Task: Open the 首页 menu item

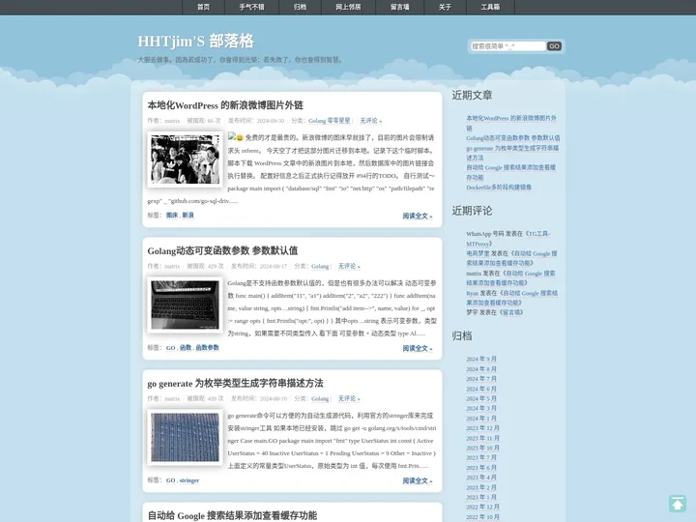Action: 203,7
